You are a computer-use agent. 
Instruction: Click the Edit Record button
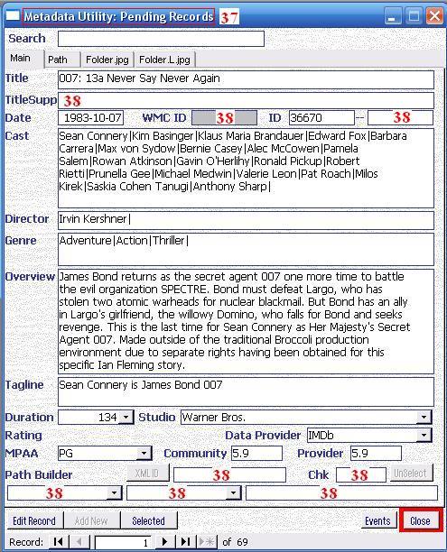click(x=34, y=520)
